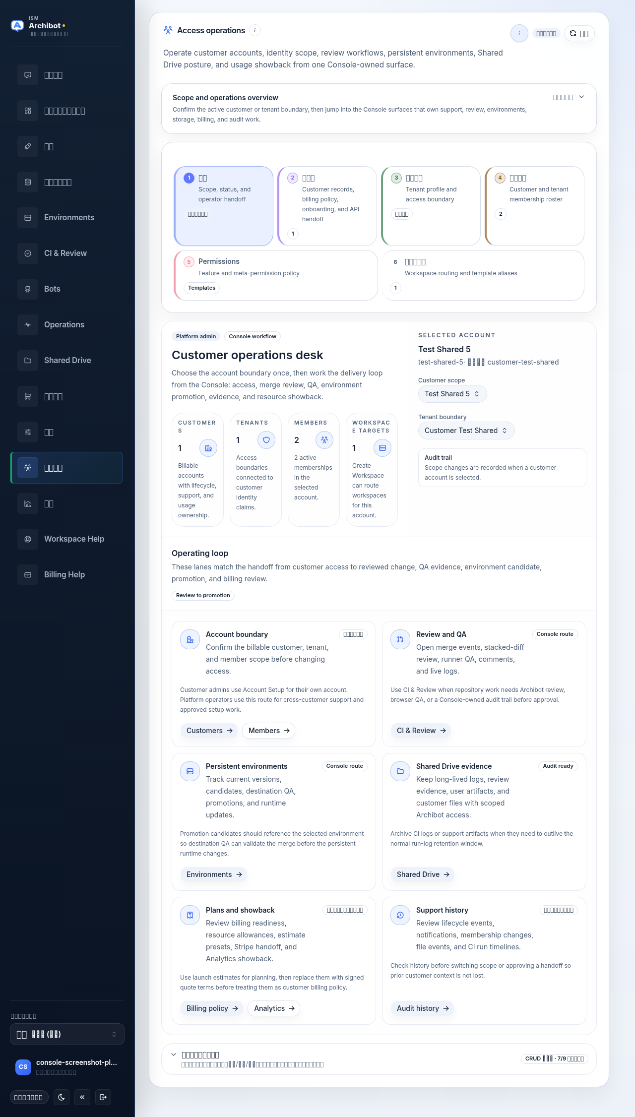This screenshot has height=1117, width=635.
Task: Click the sign out icon
Action: coord(103,1097)
